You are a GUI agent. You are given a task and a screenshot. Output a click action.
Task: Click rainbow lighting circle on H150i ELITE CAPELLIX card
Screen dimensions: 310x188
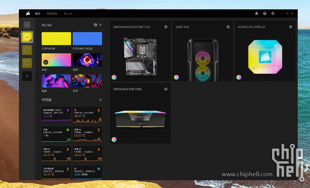pos(239,77)
